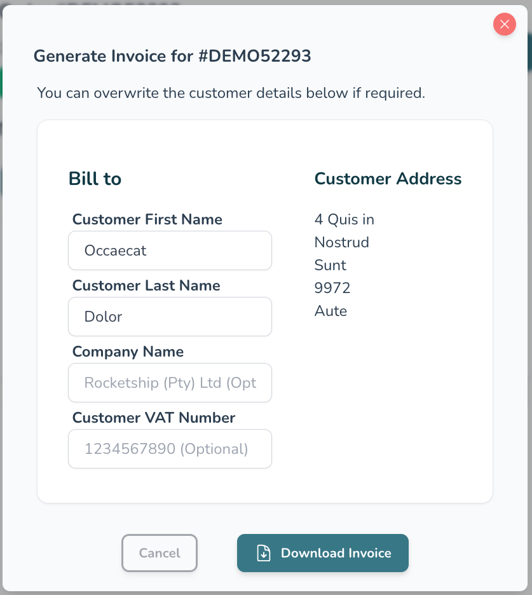
Task: Cancel the invoice generation
Action: point(160,553)
